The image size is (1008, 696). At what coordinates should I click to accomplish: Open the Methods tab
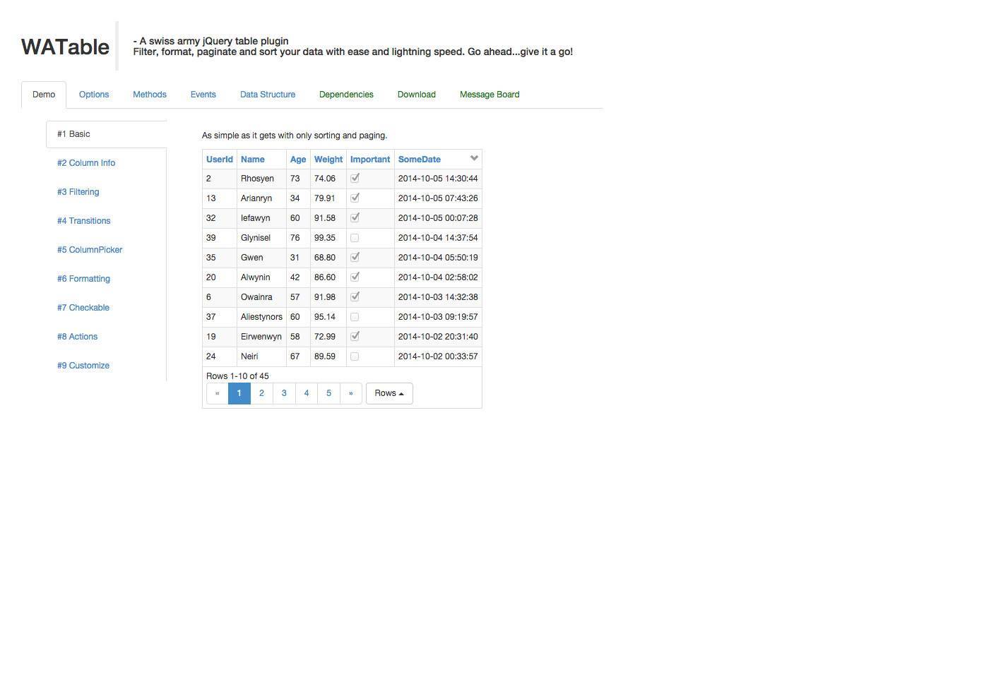pyautogui.click(x=150, y=95)
